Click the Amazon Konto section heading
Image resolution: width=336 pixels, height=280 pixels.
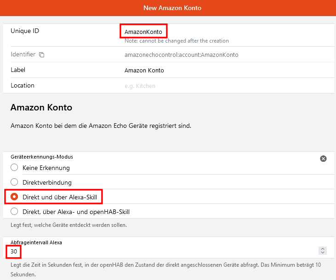(x=41, y=107)
